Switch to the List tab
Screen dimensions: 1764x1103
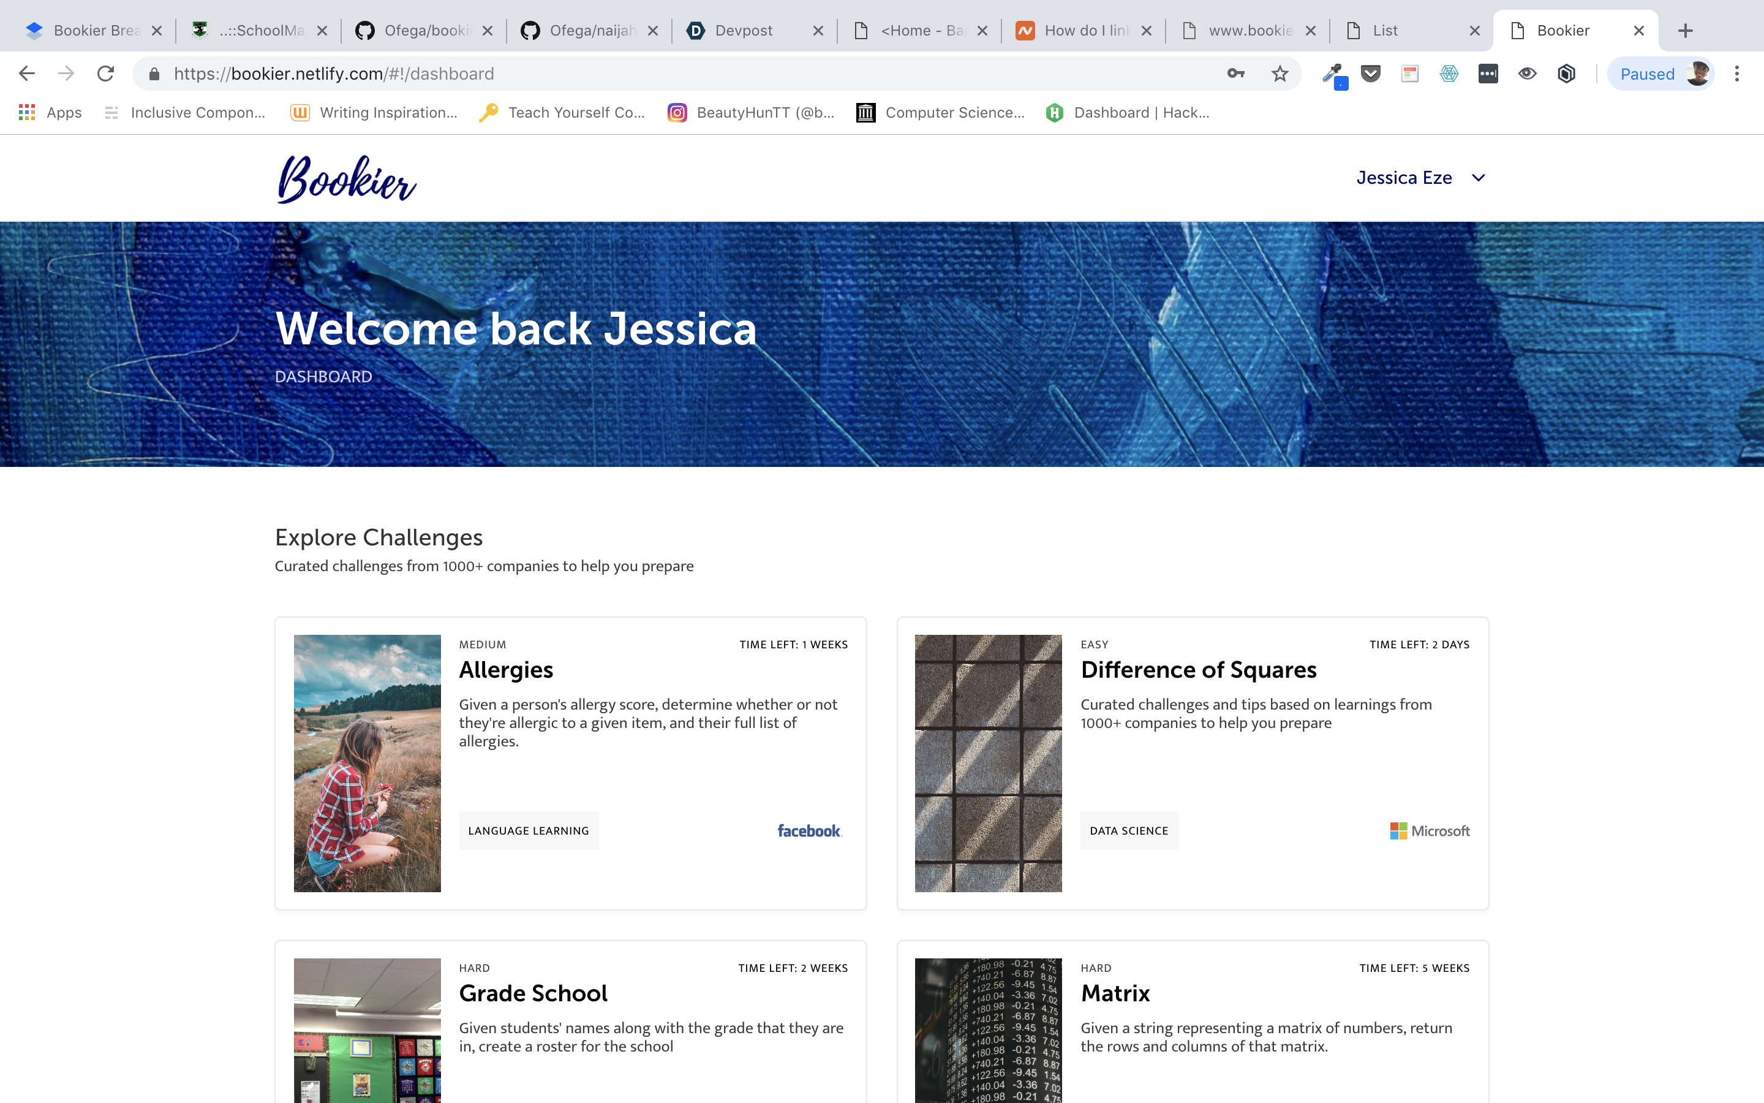[1385, 31]
